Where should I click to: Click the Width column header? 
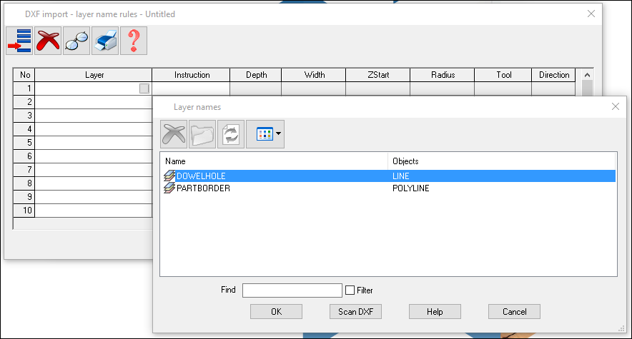[314, 75]
